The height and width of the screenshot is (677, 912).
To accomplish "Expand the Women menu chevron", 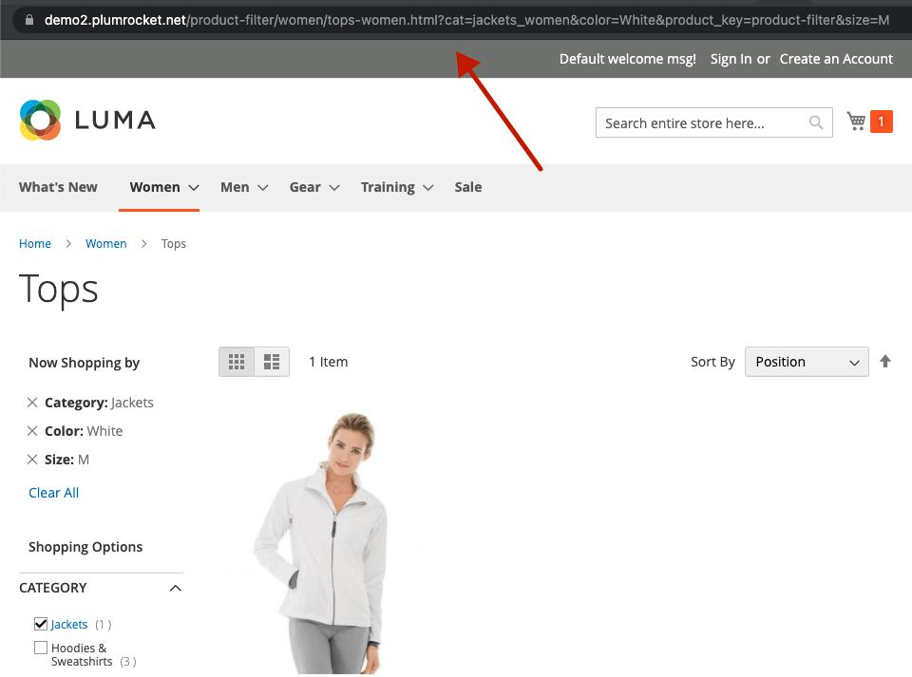I will pyautogui.click(x=194, y=187).
